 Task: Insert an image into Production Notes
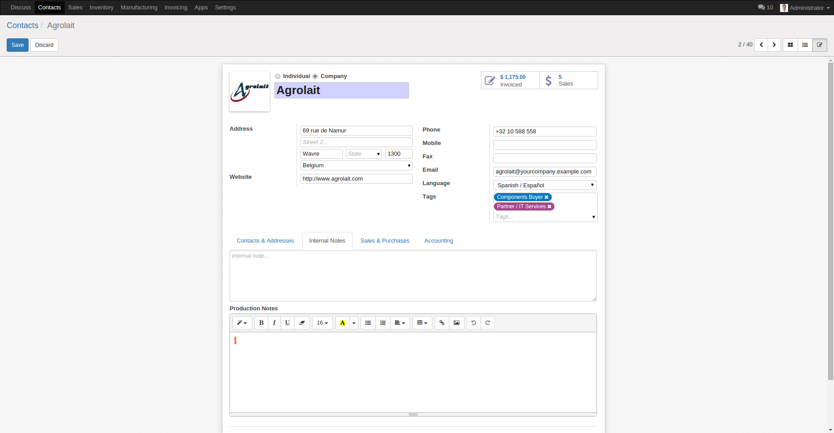(x=456, y=322)
